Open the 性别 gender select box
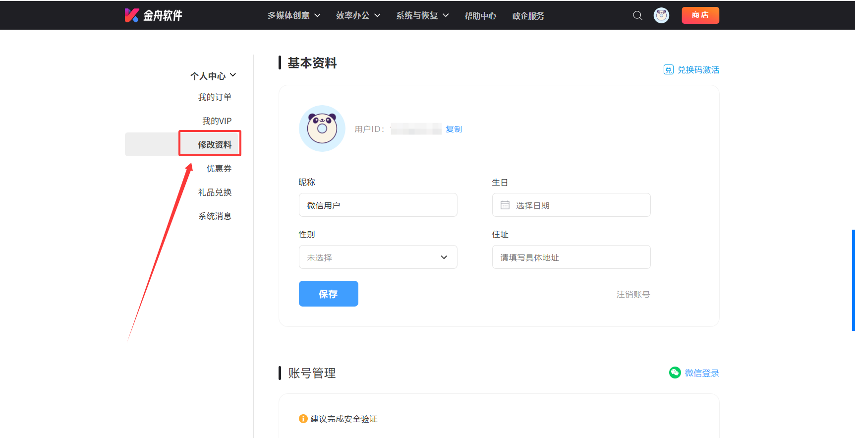This screenshot has width=855, height=438. [x=378, y=257]
